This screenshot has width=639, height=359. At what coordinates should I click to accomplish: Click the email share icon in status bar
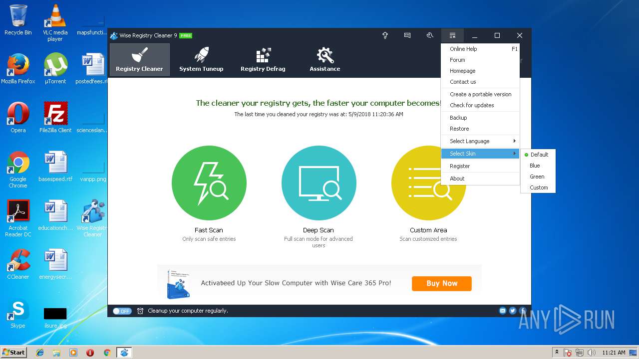click(503, 311)
